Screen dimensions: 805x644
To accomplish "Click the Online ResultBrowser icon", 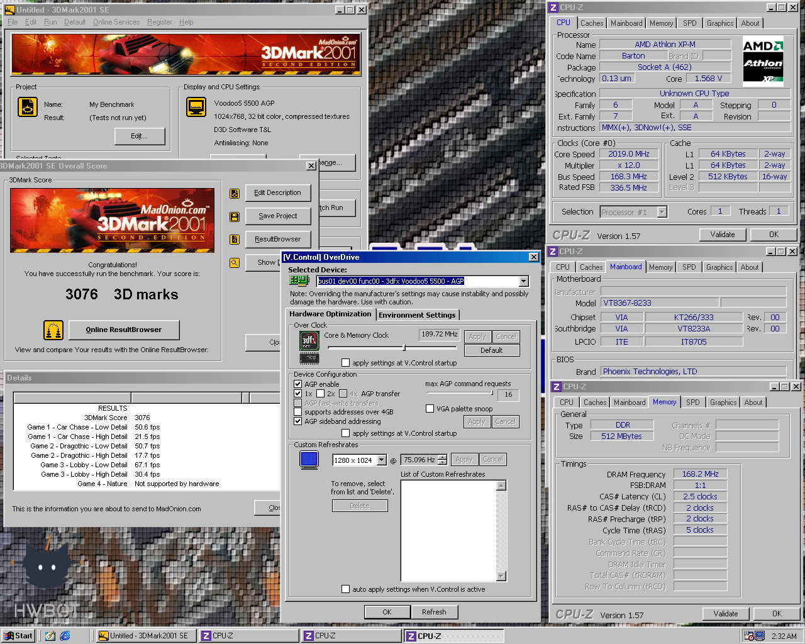I will click(53, 330).
